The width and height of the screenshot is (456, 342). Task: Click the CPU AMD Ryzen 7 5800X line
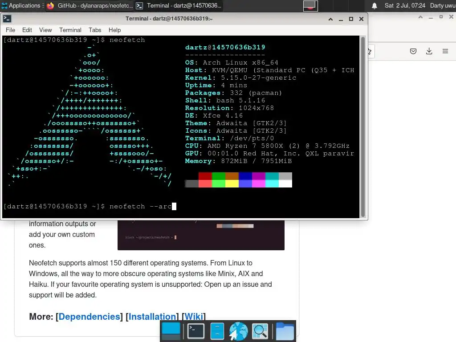pos(267,146)
